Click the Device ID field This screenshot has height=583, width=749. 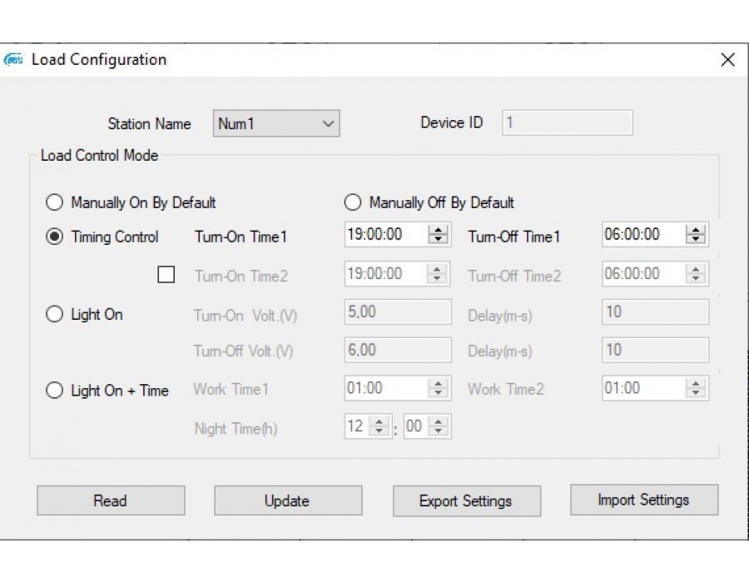[567, 123]
